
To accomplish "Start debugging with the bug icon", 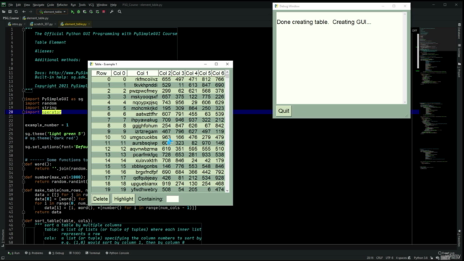I will [78, 12].
